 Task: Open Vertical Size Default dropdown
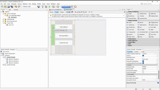tap(150, 69)
